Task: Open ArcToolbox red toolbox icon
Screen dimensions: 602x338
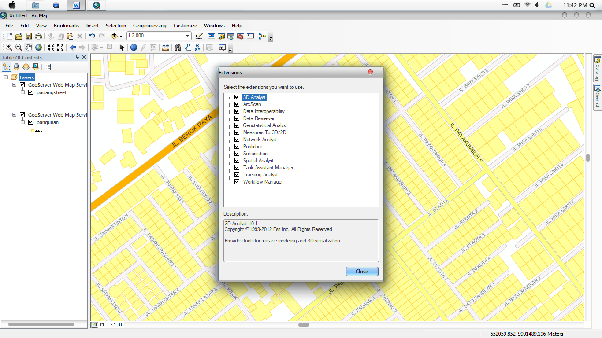Action: [x=241, y=36]
